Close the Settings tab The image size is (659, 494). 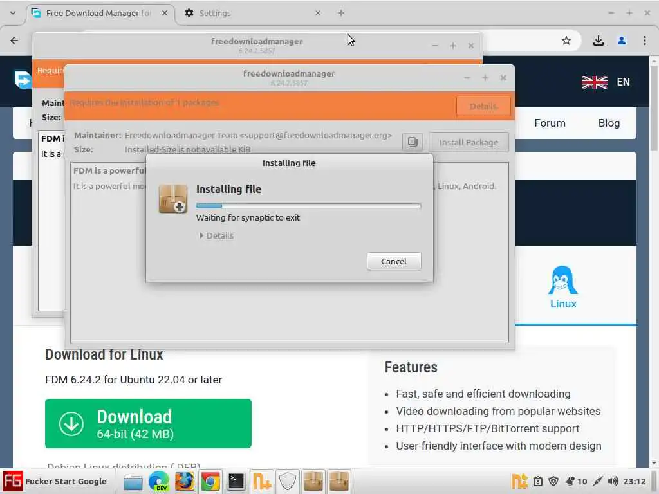click(x=318, y=13)
